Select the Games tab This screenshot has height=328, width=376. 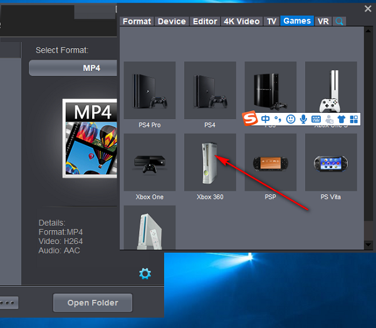point(297,21)
